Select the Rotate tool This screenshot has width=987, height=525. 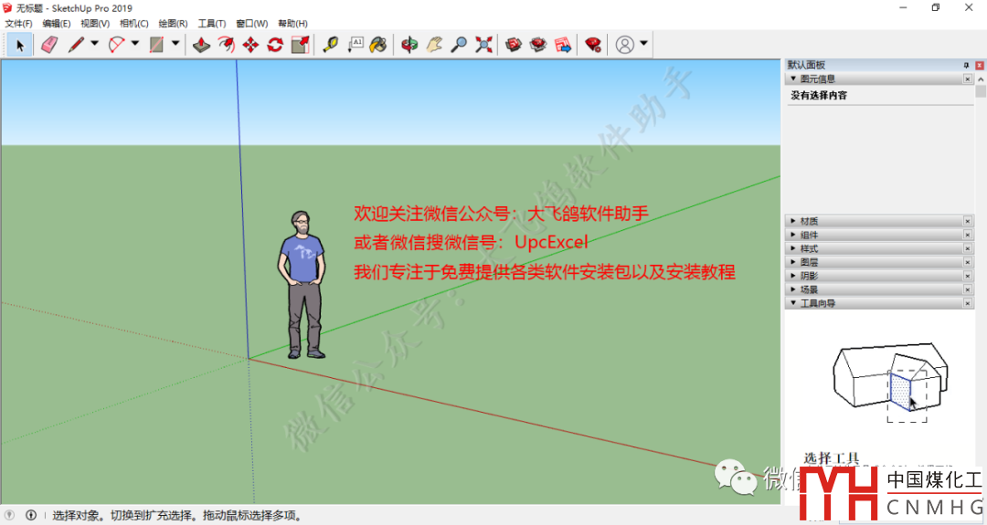point(275,44)
